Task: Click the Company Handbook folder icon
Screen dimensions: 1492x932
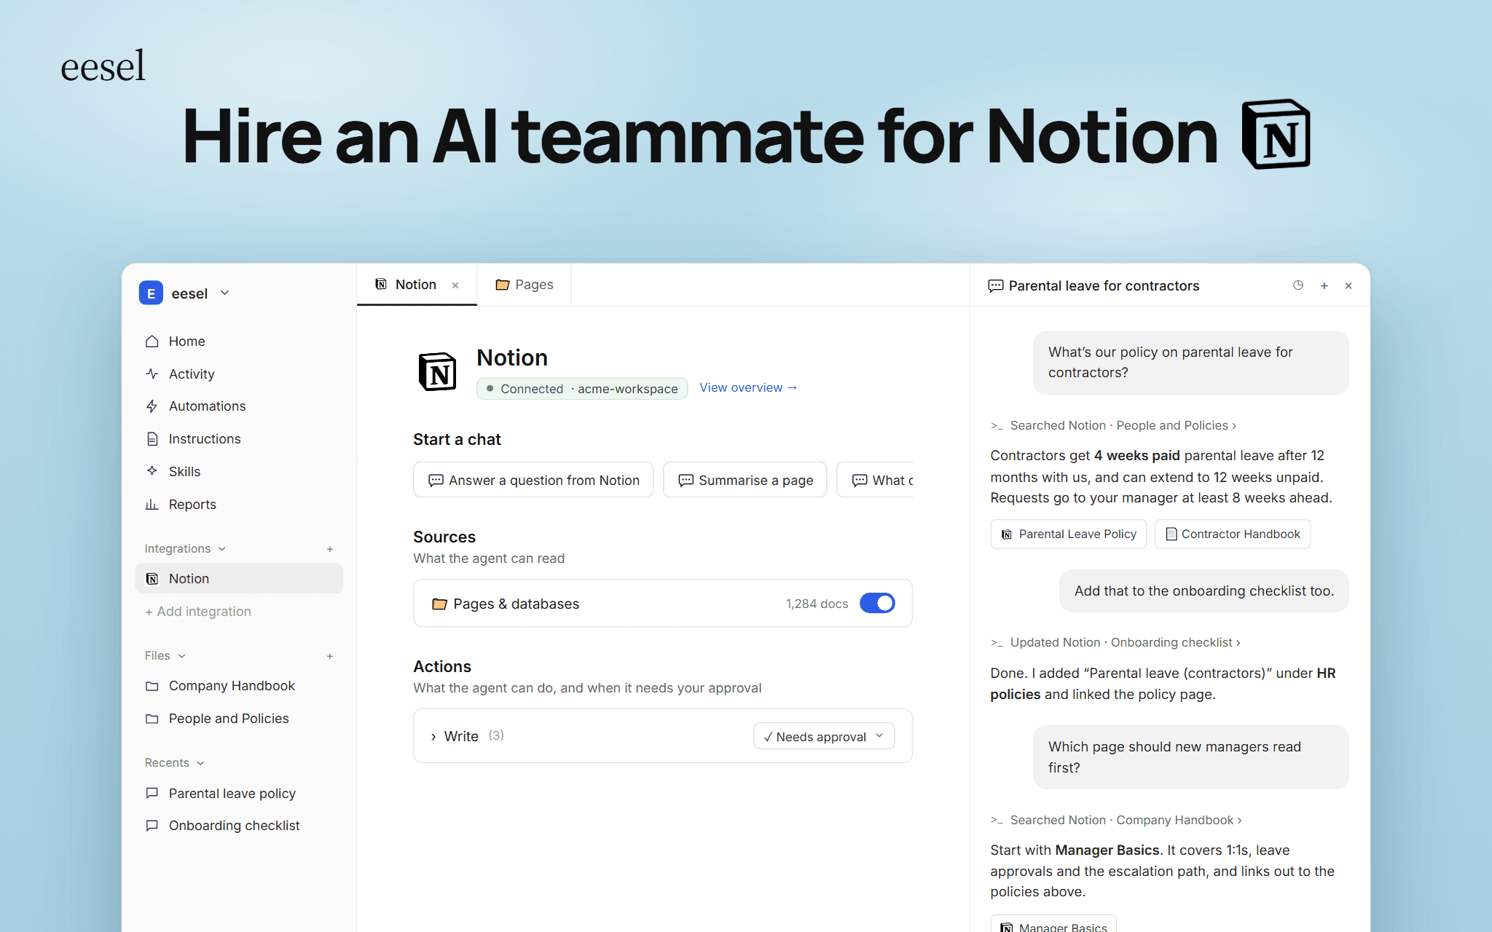Action: 152,686
